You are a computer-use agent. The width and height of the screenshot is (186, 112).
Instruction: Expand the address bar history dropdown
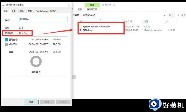pos(164,15)
